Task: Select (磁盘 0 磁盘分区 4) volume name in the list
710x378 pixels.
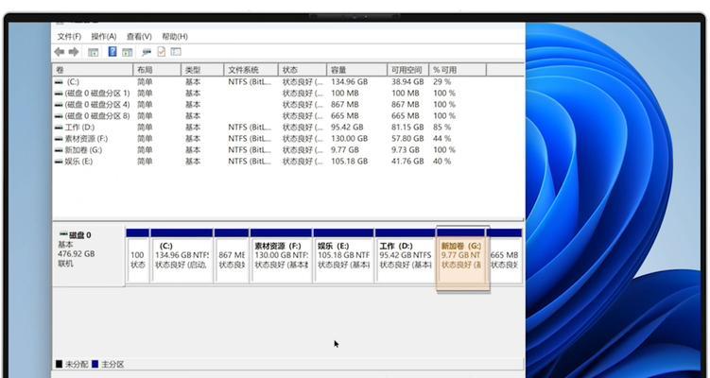Action: pyautogui.click(x=97, y=105)
